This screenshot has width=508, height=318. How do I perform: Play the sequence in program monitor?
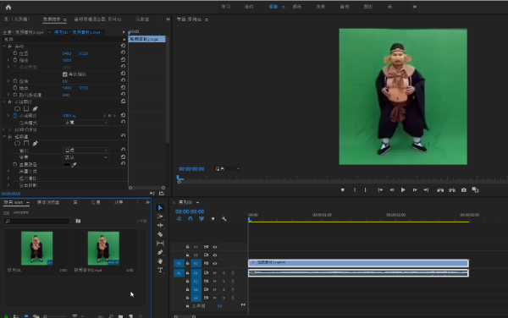pyautogui.click(x=403, y=190)
